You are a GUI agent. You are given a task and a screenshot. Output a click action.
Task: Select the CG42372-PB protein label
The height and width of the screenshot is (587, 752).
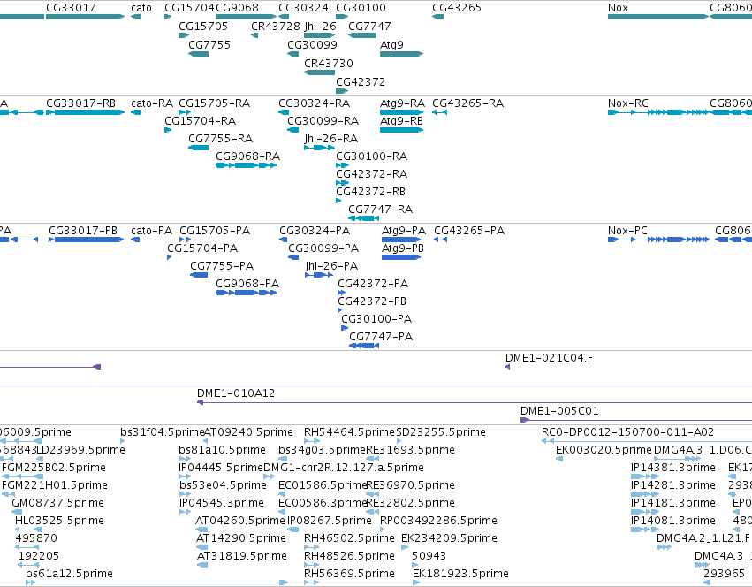coord(372,302)
